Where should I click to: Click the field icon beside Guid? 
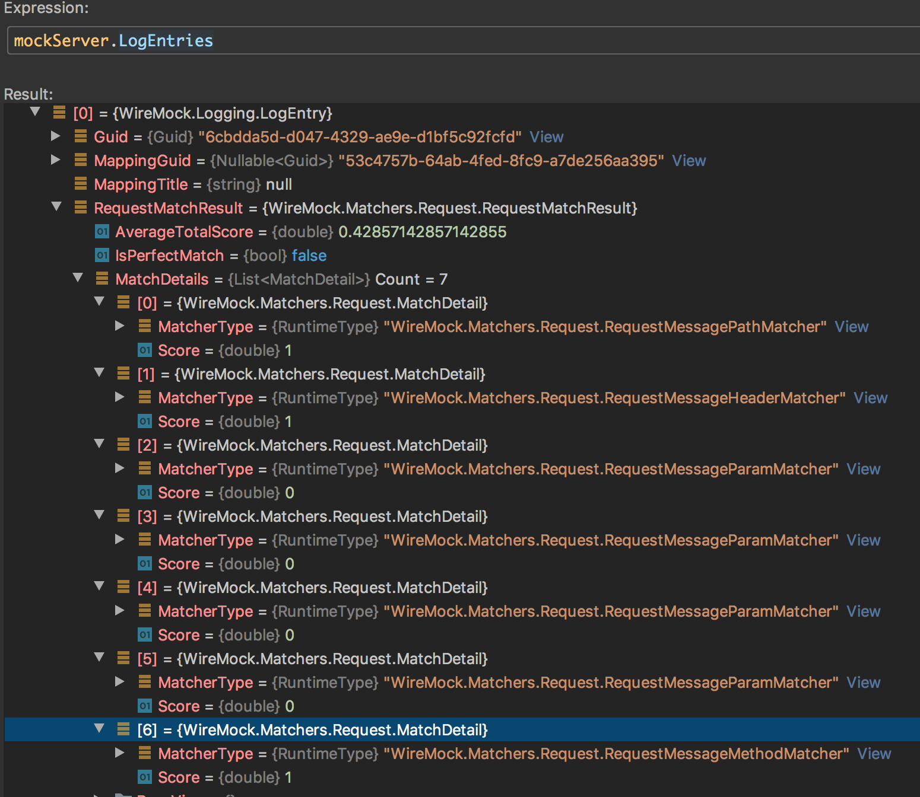(x=81, y=136)
